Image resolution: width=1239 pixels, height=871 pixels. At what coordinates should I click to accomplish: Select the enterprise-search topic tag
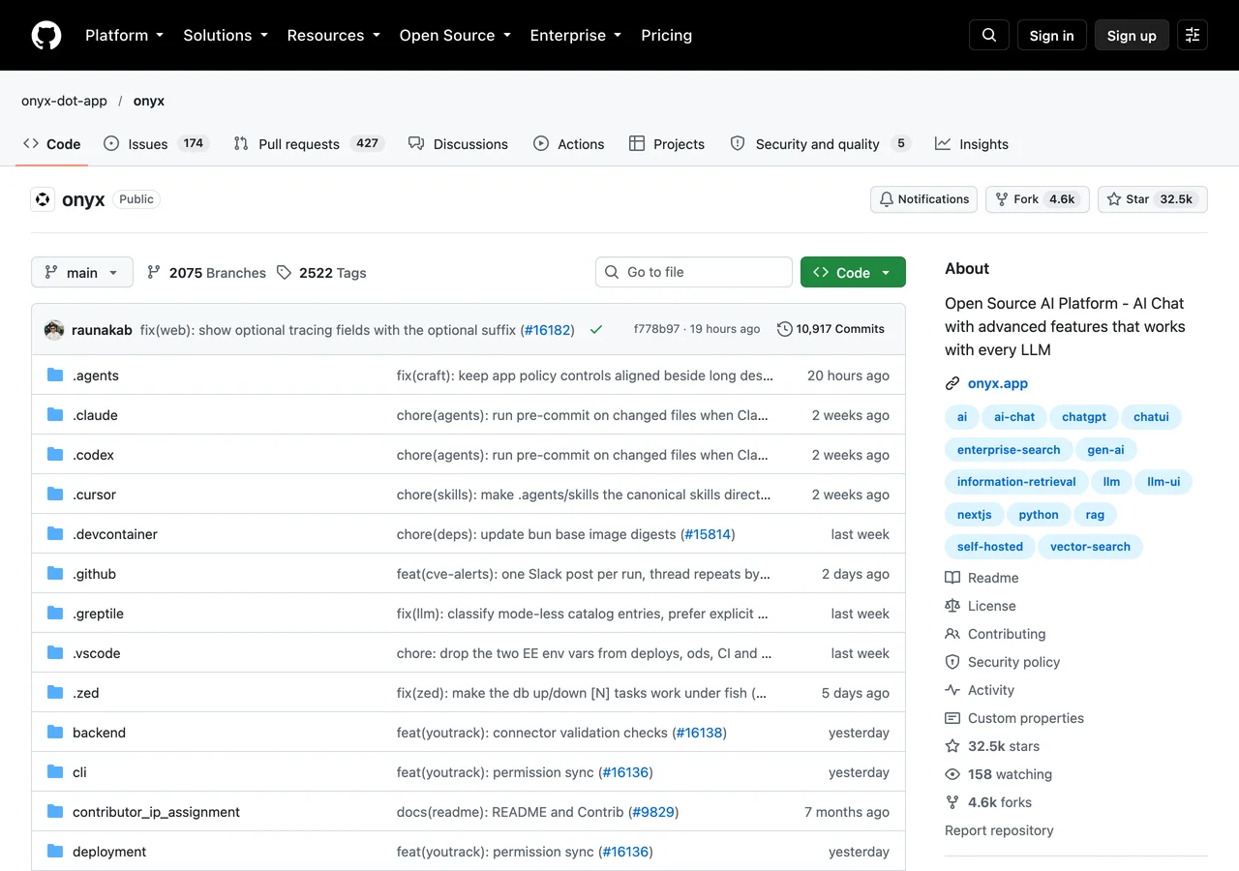tap(1009, 449)
